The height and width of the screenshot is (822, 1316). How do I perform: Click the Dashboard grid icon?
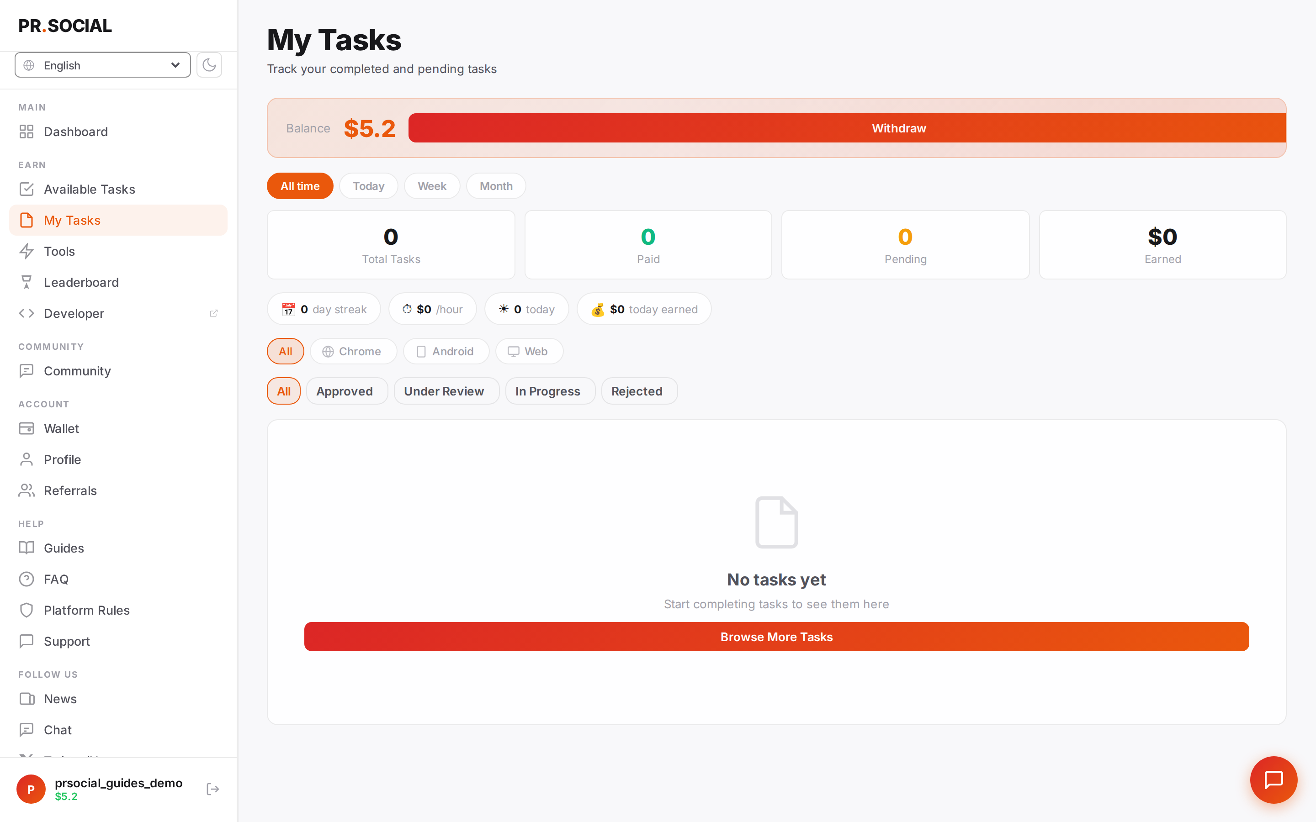coord(26,132)
